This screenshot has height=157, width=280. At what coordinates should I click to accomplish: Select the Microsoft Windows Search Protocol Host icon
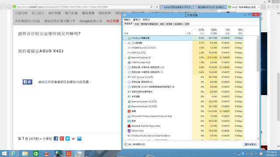tap(129, 116)
